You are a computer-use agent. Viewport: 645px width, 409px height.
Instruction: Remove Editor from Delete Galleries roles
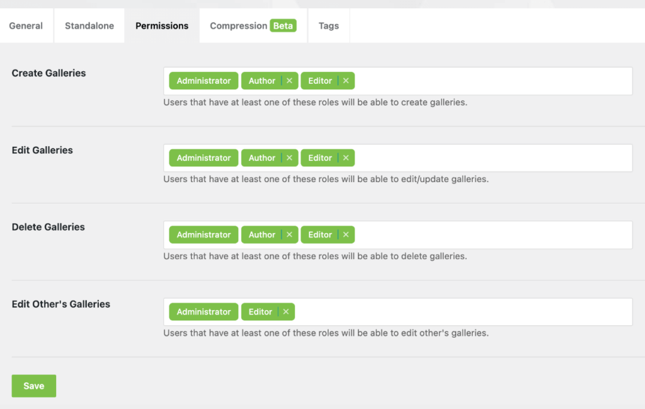(x=346, y=234)
